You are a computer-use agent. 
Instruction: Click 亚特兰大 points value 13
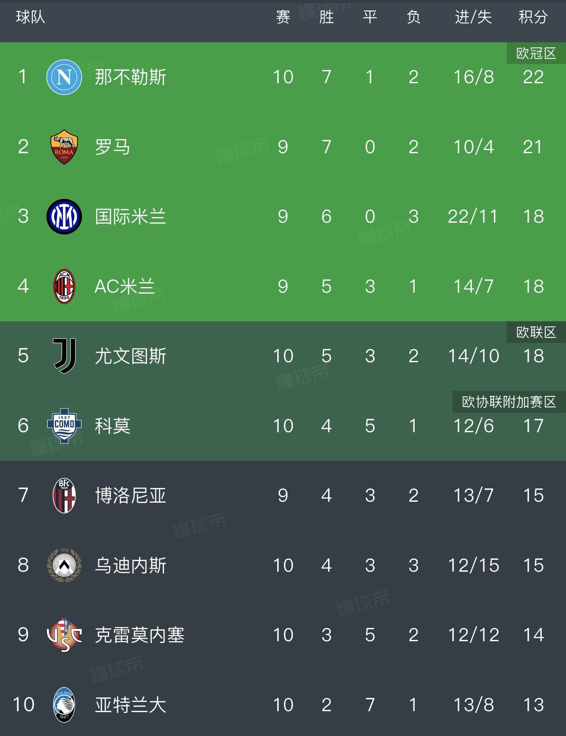[x=533, y=705]
